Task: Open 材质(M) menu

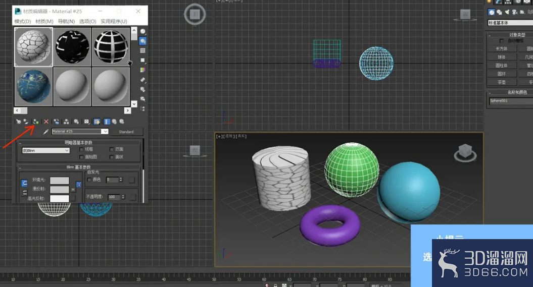Action: click(x=44, y=21)
